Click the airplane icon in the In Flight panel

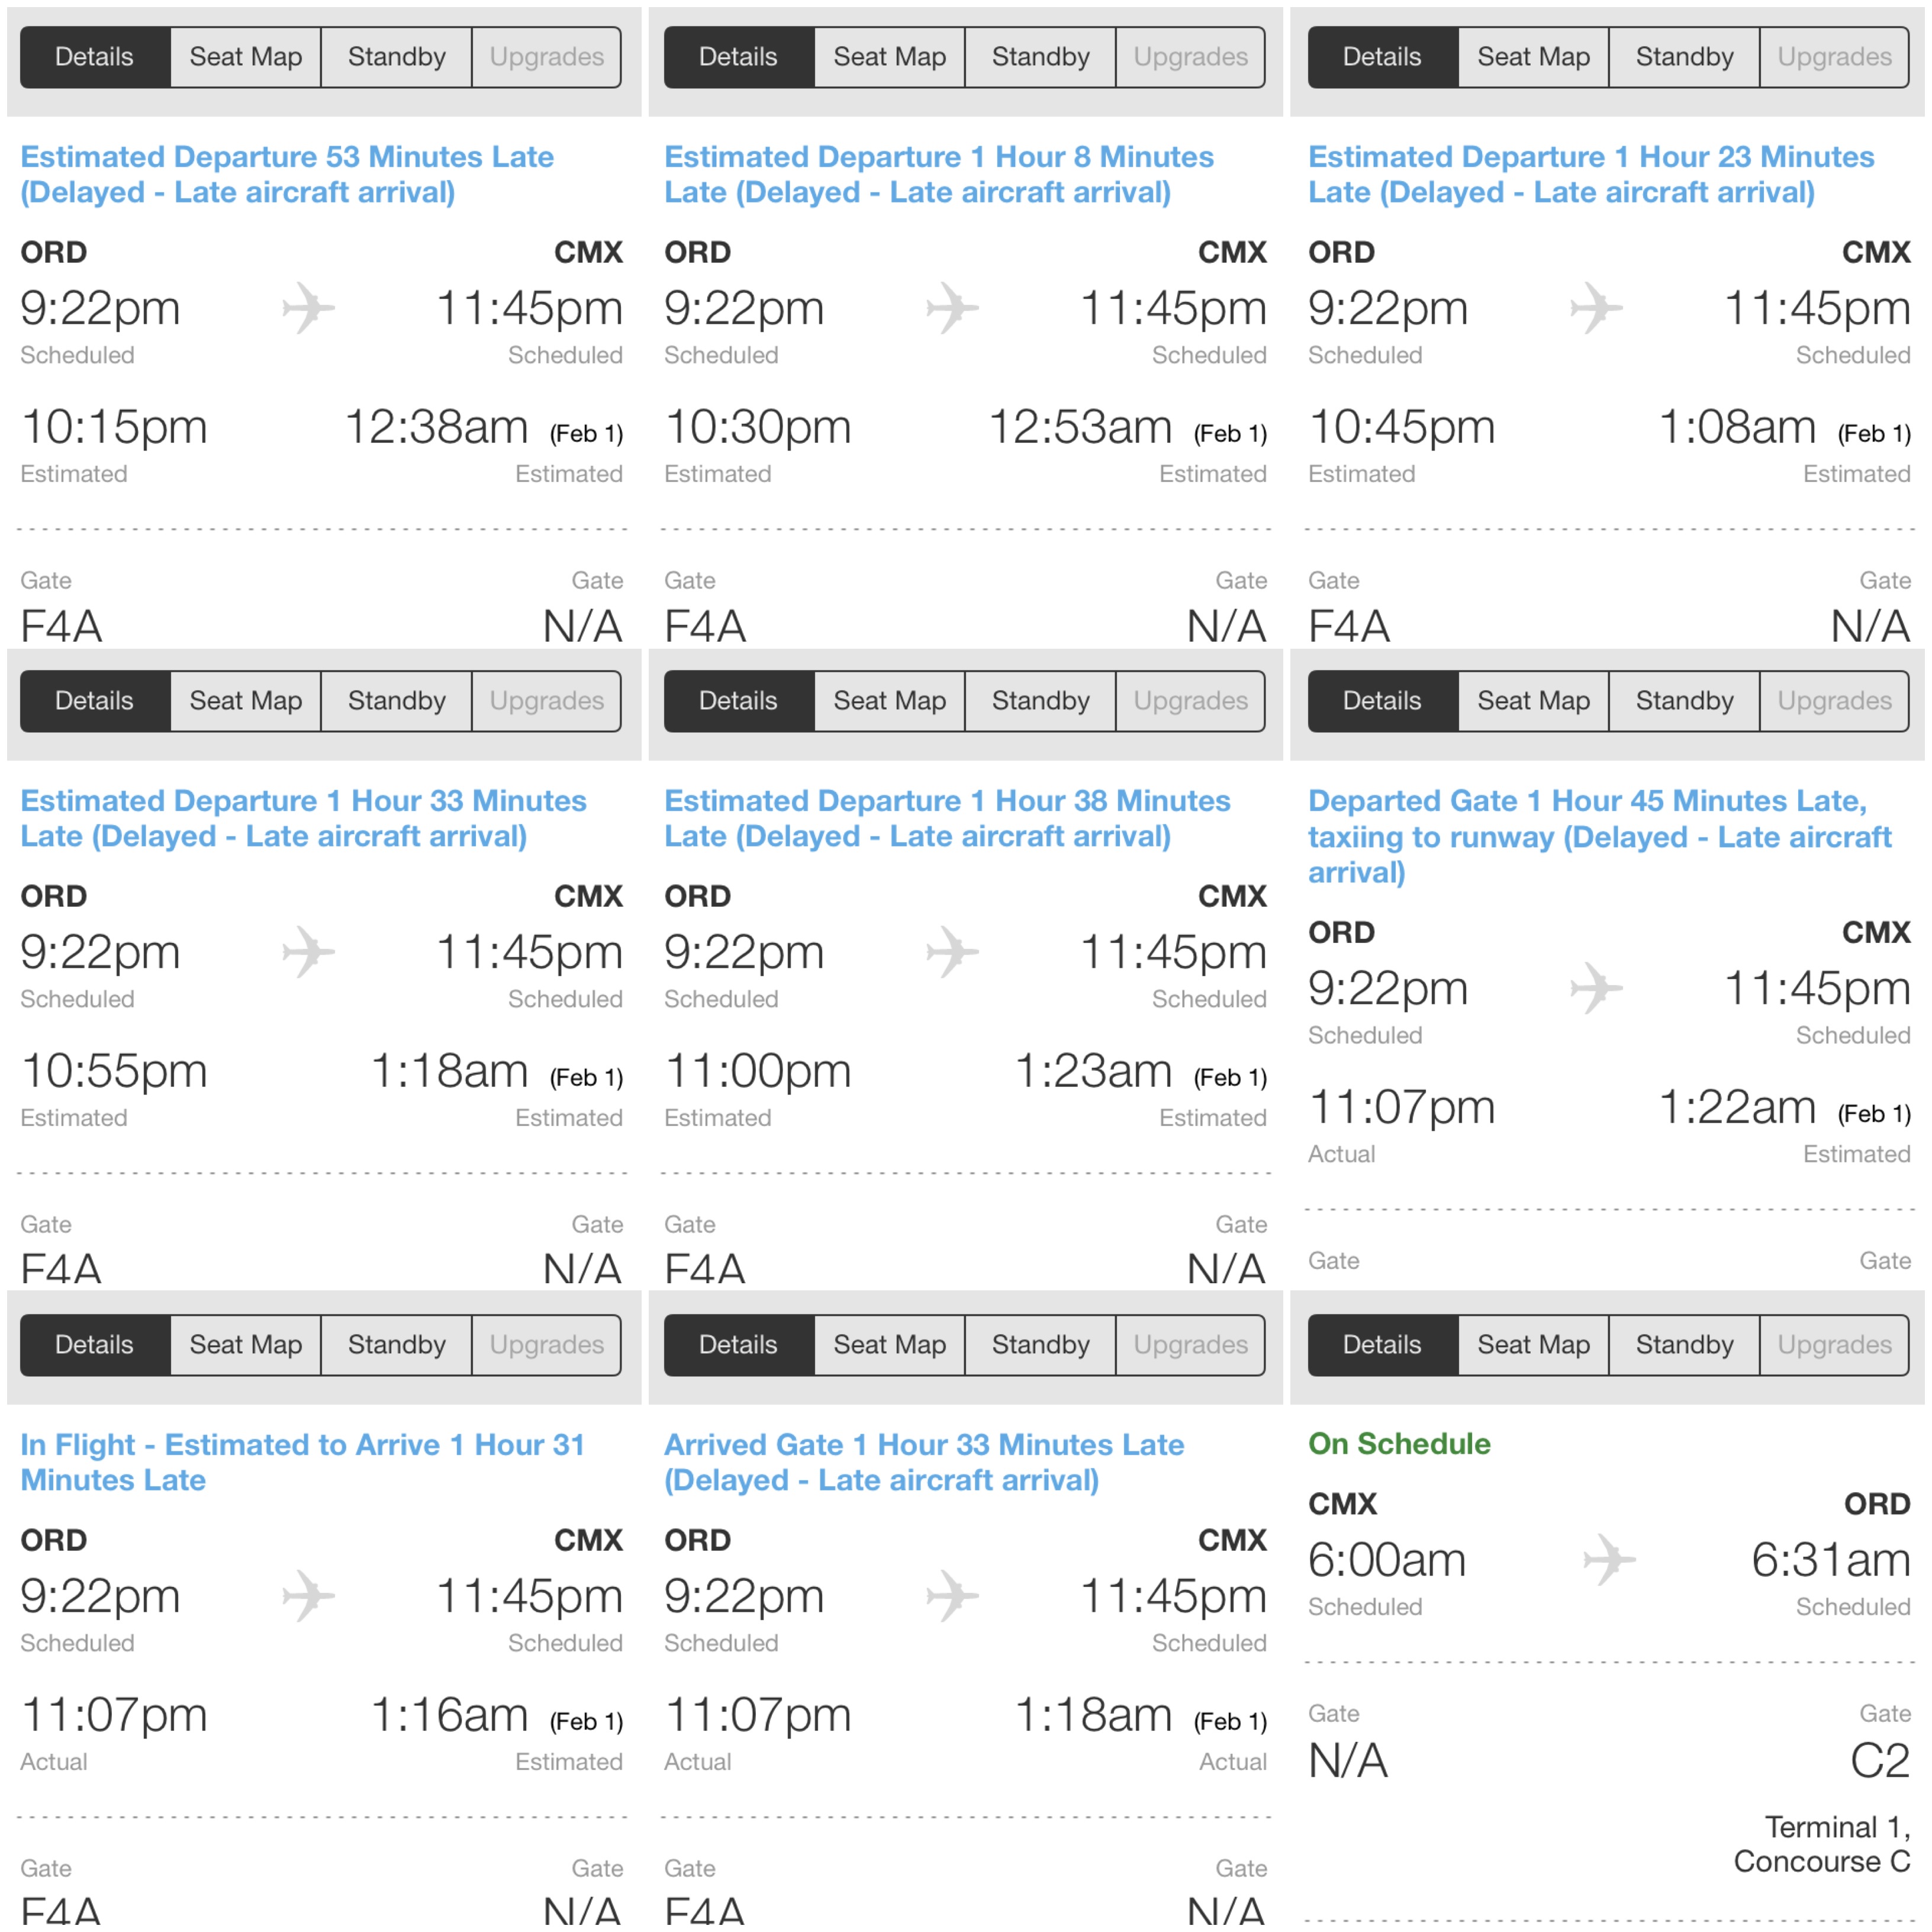point(308,1595)
